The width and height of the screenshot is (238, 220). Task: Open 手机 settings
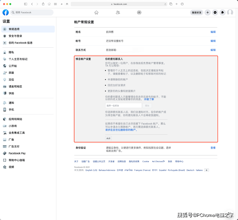coord(28,110)
